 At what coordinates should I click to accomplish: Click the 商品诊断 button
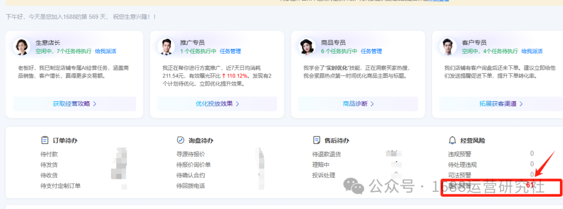coord(358,104)
